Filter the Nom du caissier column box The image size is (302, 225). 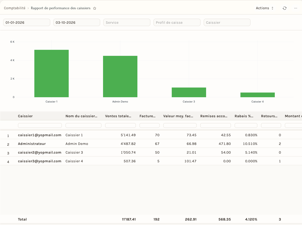pos(83,125)
